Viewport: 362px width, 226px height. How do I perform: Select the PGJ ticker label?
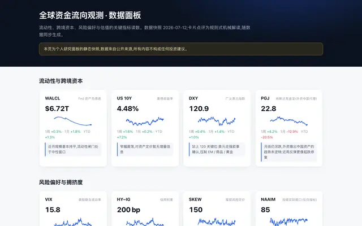point(265,98)
